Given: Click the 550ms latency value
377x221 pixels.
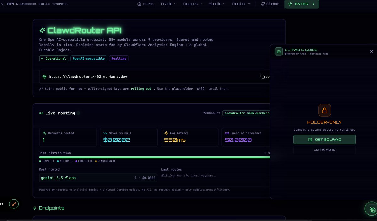Looking at the screenshot, I should (x=175, y=140).
